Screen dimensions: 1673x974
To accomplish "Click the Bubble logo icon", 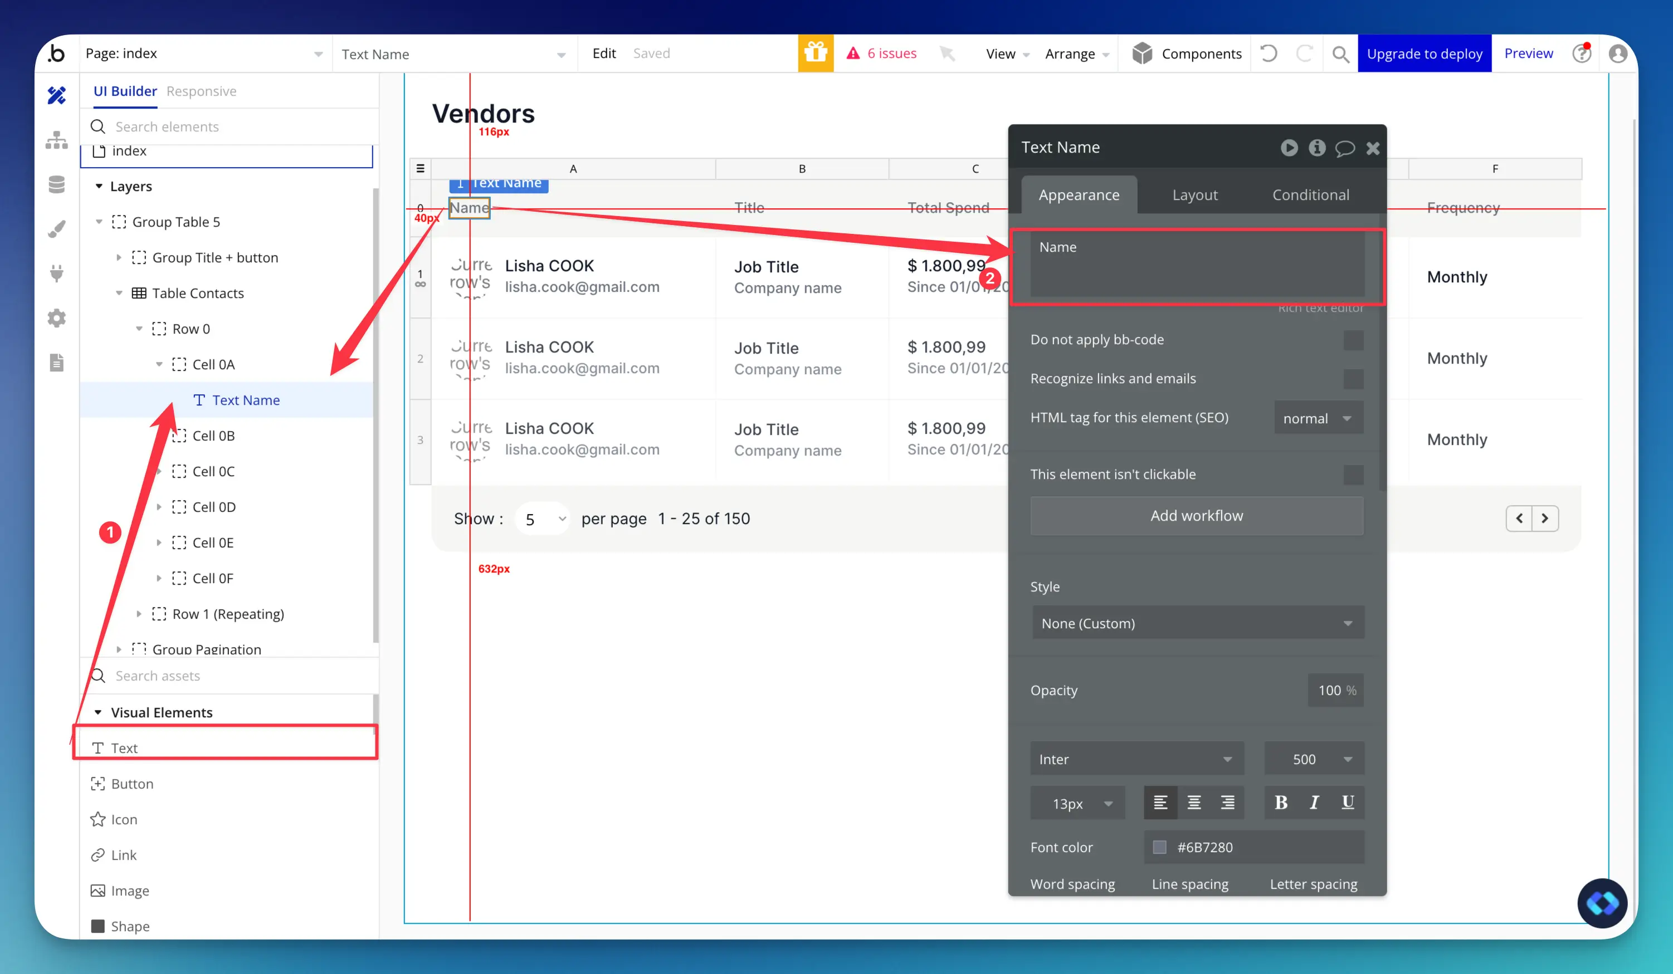I will coord(56,53).
